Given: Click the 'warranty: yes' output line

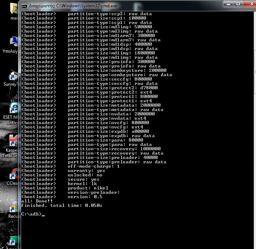Looking at the screenshot, I should (86, 171).
